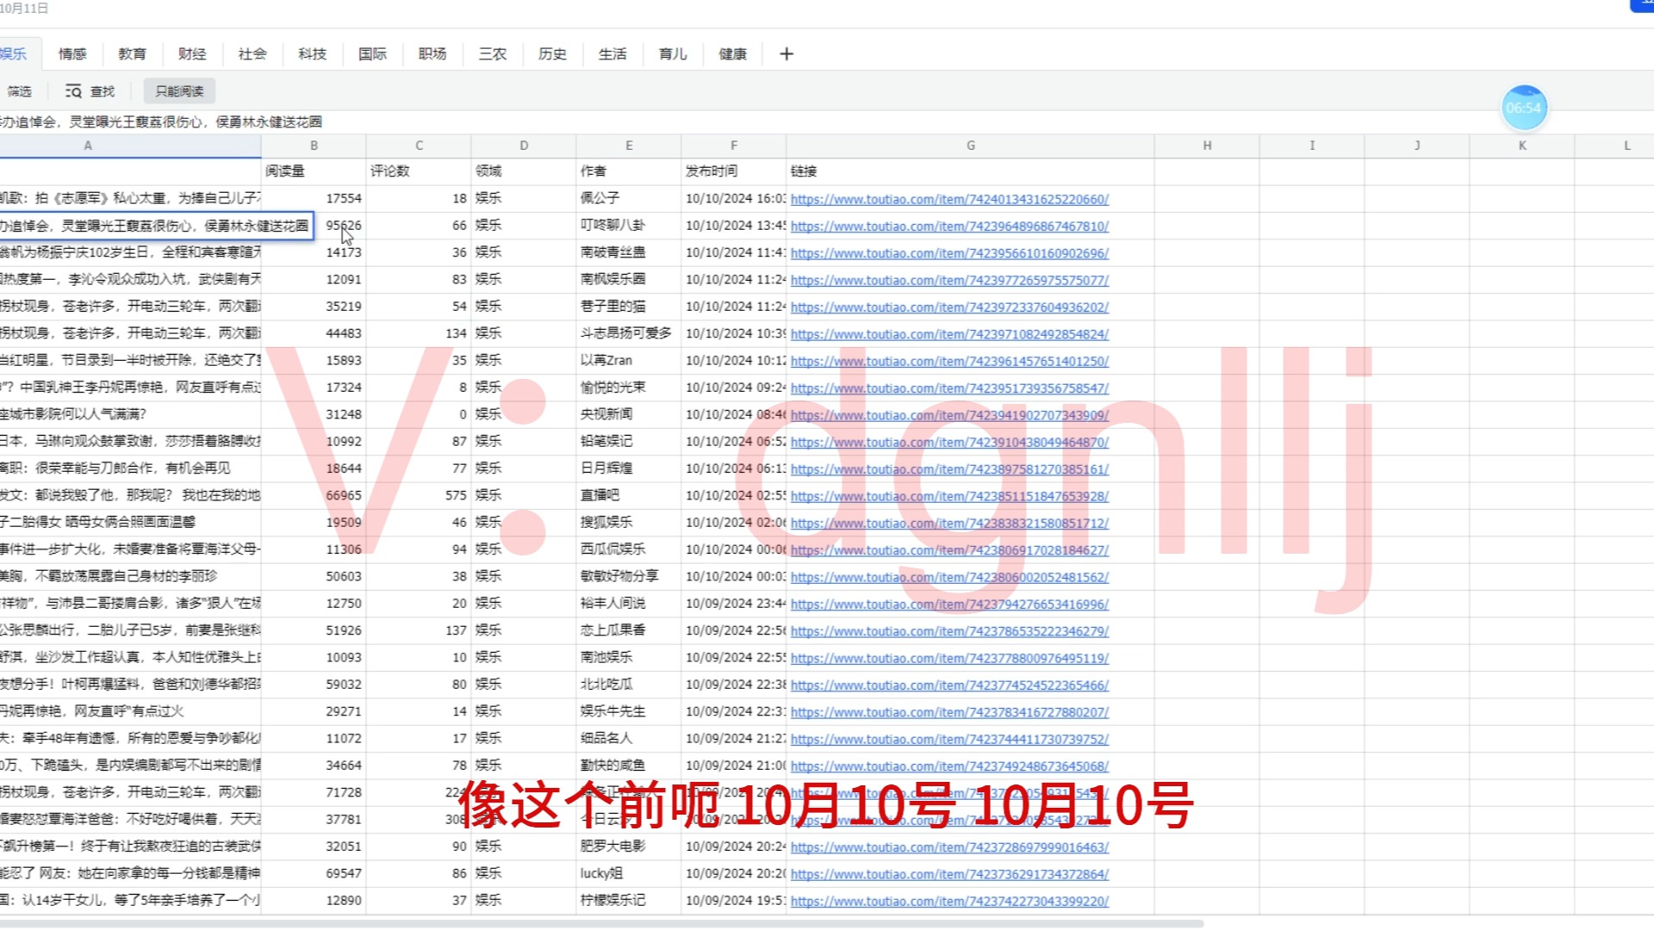
Task: Select the read count cell 44483
Action: [x=314, y=333]
